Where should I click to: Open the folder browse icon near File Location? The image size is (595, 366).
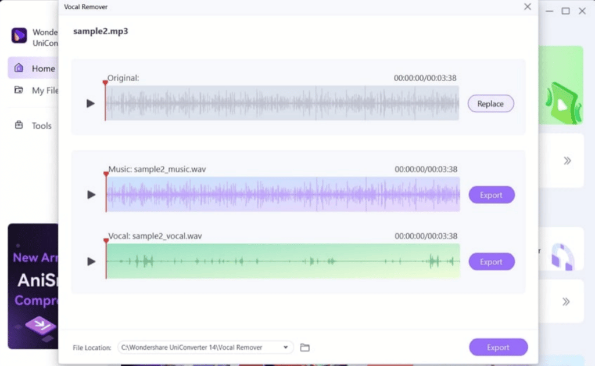tap(306, 347)
